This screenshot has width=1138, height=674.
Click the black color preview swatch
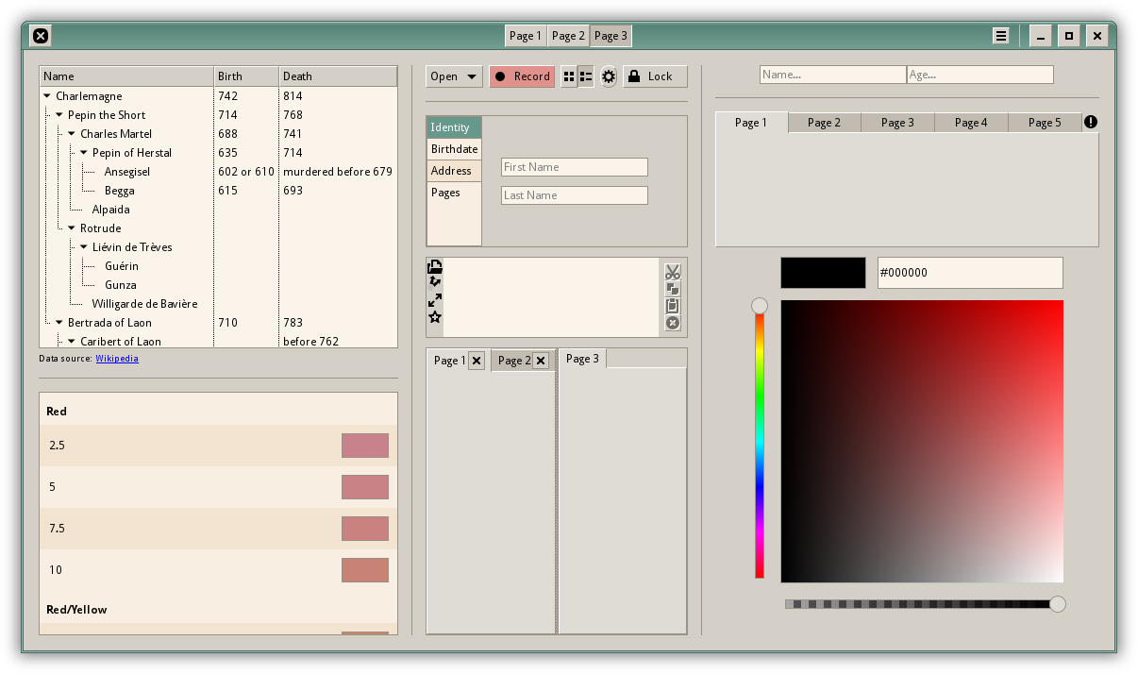823,273
